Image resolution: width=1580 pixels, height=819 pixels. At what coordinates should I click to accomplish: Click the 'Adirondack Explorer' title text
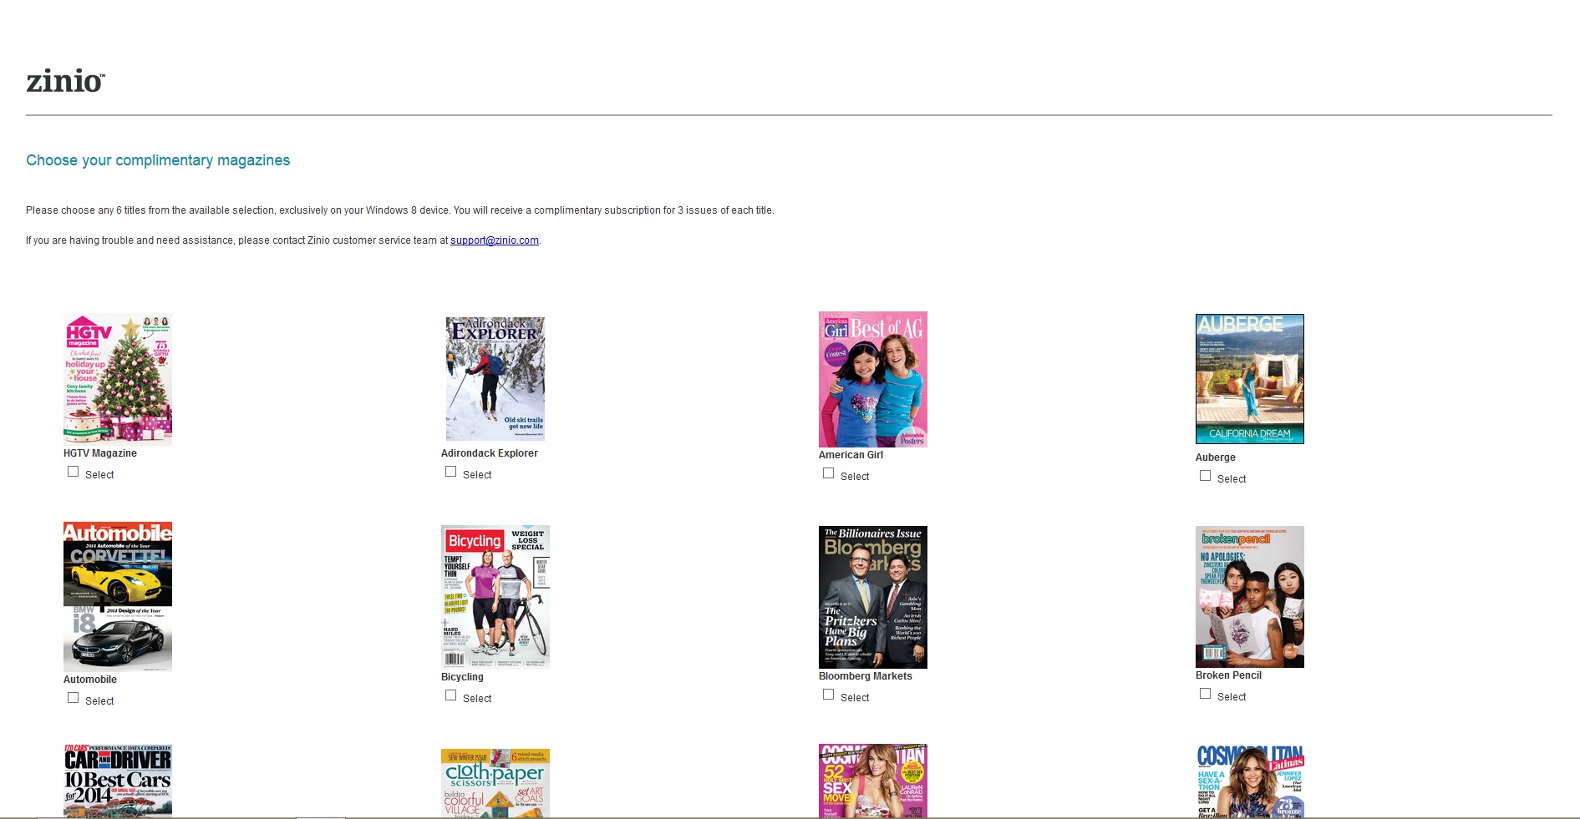pos(490,453)
